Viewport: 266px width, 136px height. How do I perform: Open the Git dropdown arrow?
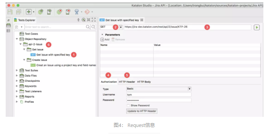click(92, 12)
